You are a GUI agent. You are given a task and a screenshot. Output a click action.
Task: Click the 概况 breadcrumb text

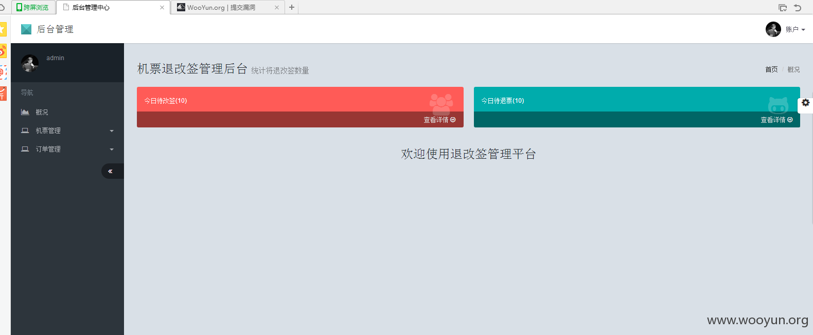pos(793,69)
